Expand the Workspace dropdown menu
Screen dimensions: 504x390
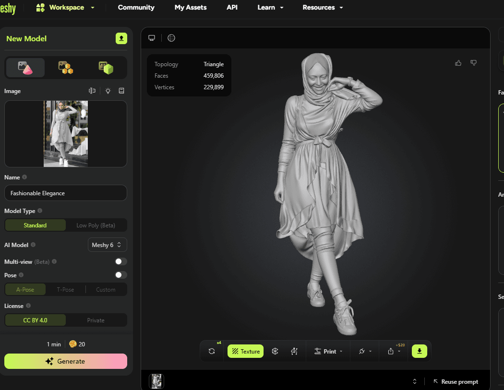[93, 7]
